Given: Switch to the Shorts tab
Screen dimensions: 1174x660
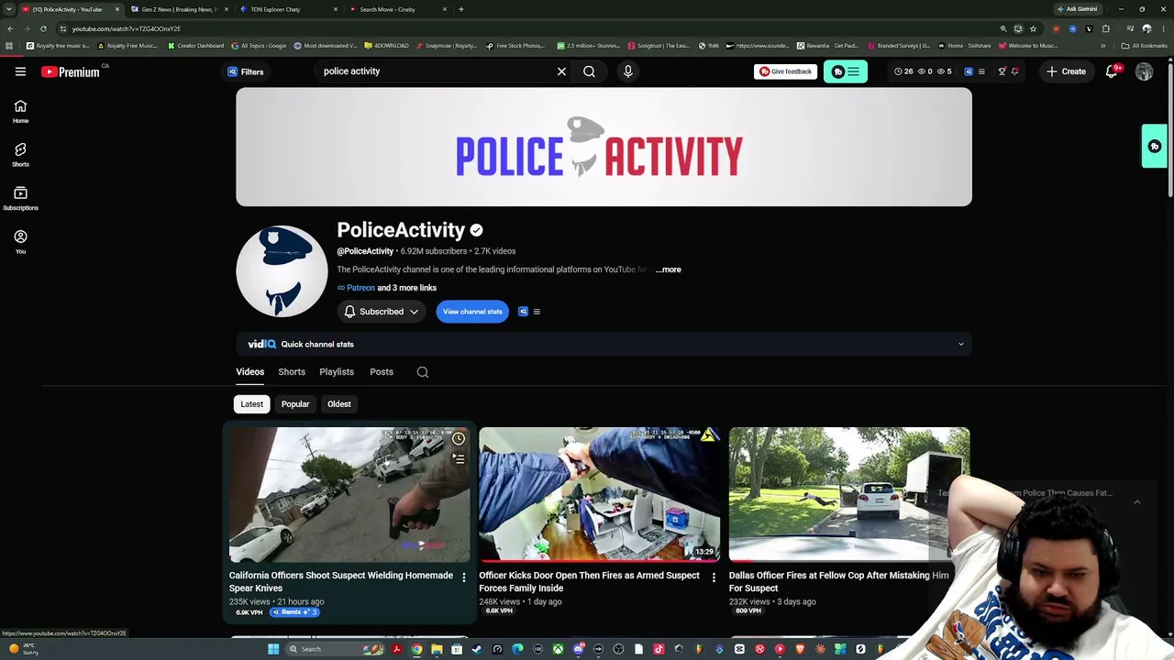Looking at the screenshot, I should 292,372.
